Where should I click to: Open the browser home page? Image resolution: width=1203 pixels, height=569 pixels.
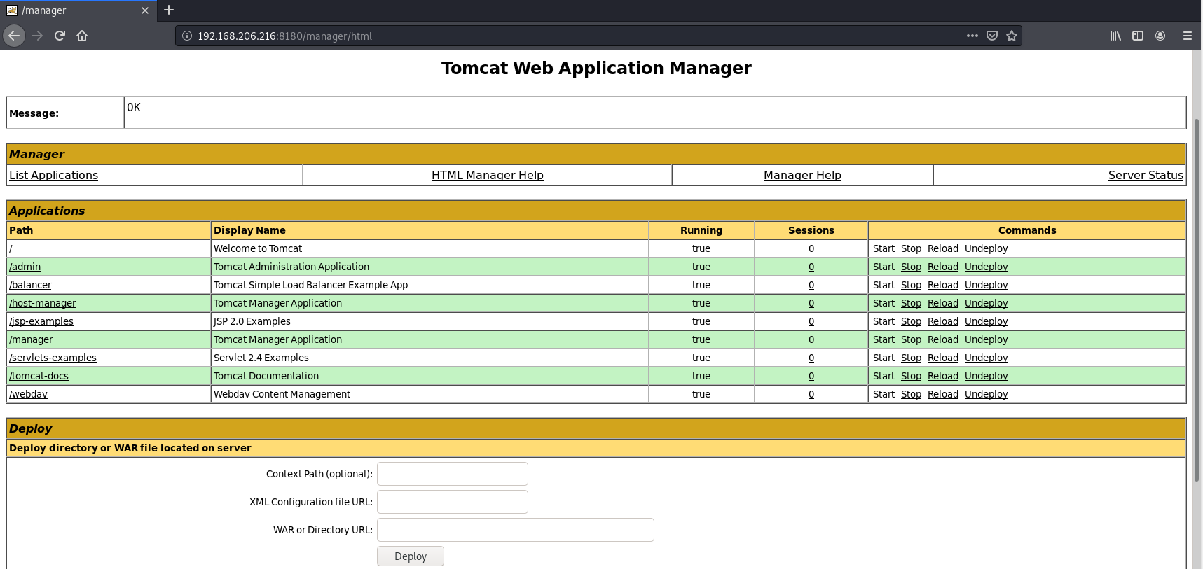click(82, 36)
